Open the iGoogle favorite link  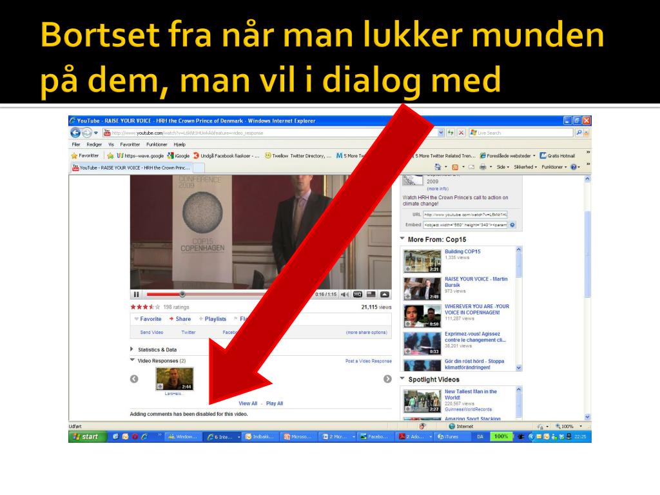coord(179,156)
